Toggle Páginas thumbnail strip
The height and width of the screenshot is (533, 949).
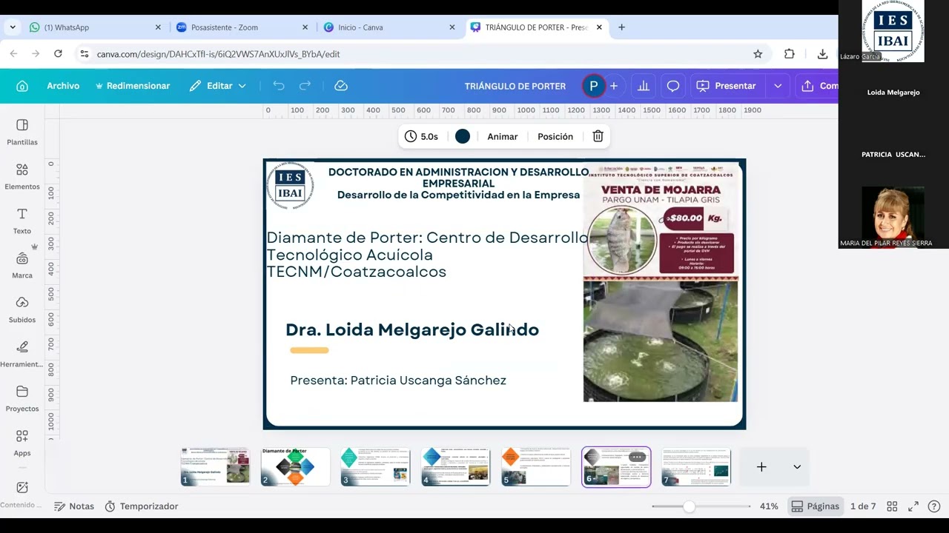(x=816, y=506)
